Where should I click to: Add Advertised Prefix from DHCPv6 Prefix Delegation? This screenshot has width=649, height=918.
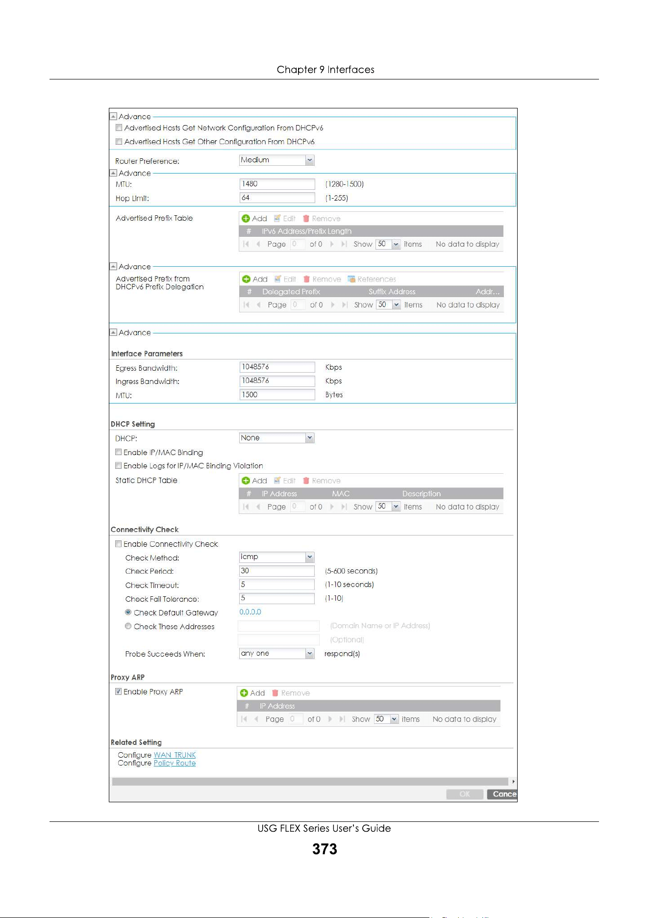pos(254,279)
